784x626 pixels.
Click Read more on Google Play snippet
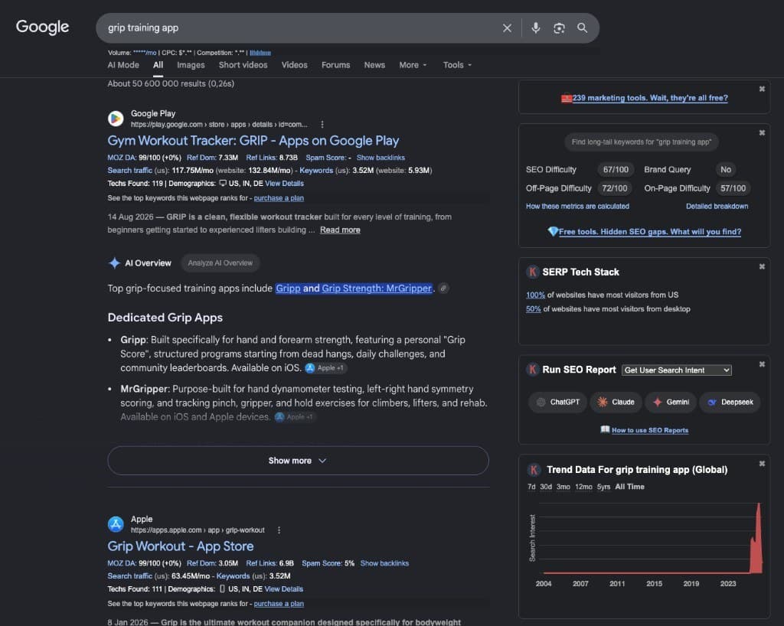click(340, 230)
